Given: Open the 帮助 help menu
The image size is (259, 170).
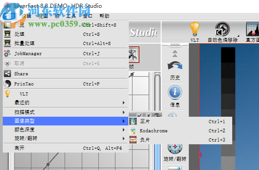Looking at the screenshot, I should tap(104, 16).
